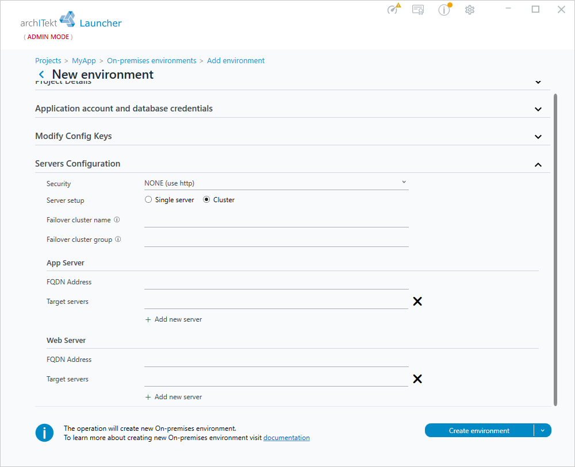Remove the Web Server target server
This screenshot has height=467, width=575.
(417, 379)
